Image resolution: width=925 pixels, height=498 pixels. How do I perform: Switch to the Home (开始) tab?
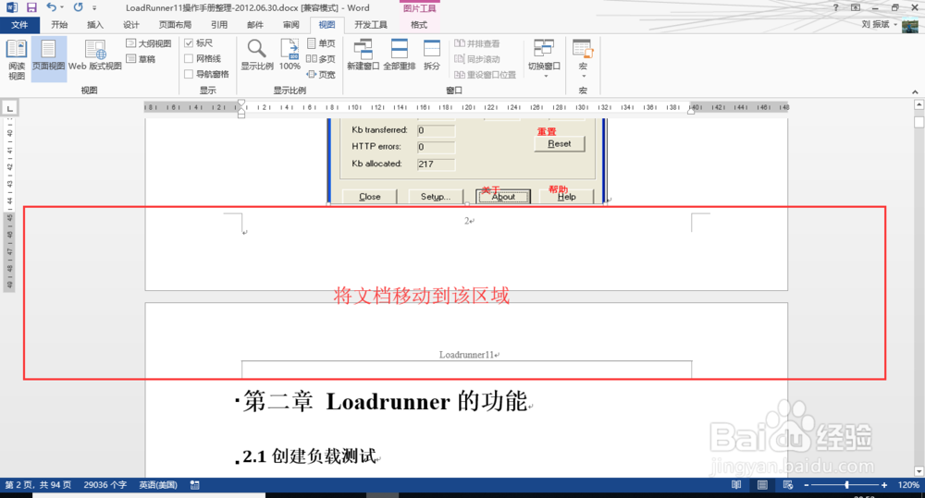click(x=59, y=25)
